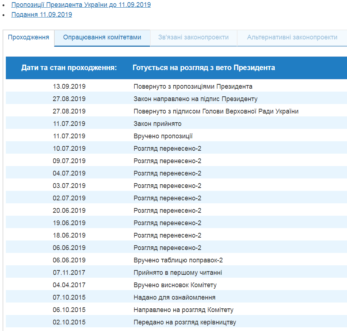This screenshot has height=331, width=347.
Task: Select the Направлено на розгляд Комітету row
Action: coord(184,310)
